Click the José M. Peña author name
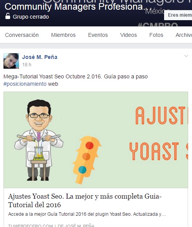Viewport: 192px width, 227px height. pyautogui.click(x=40, y=57)
